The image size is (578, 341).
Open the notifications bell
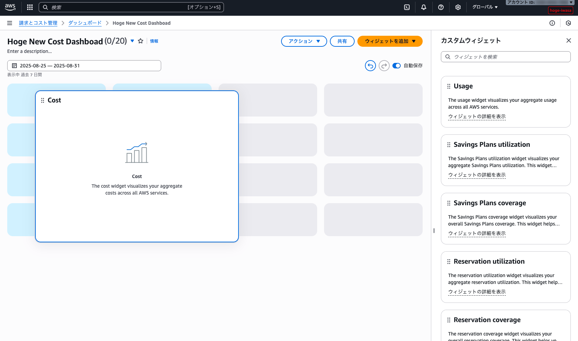(424, 7)
